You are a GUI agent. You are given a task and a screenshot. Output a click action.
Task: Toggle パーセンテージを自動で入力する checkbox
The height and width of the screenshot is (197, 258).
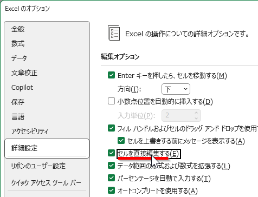pos(111,178)
